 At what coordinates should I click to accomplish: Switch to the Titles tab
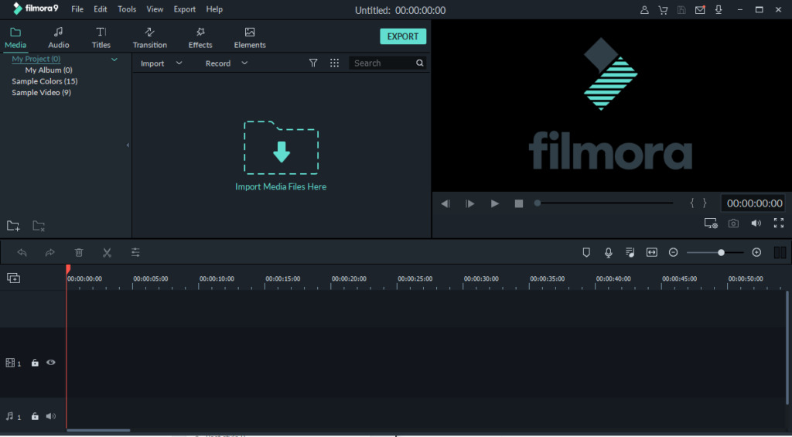click(101, 38)
